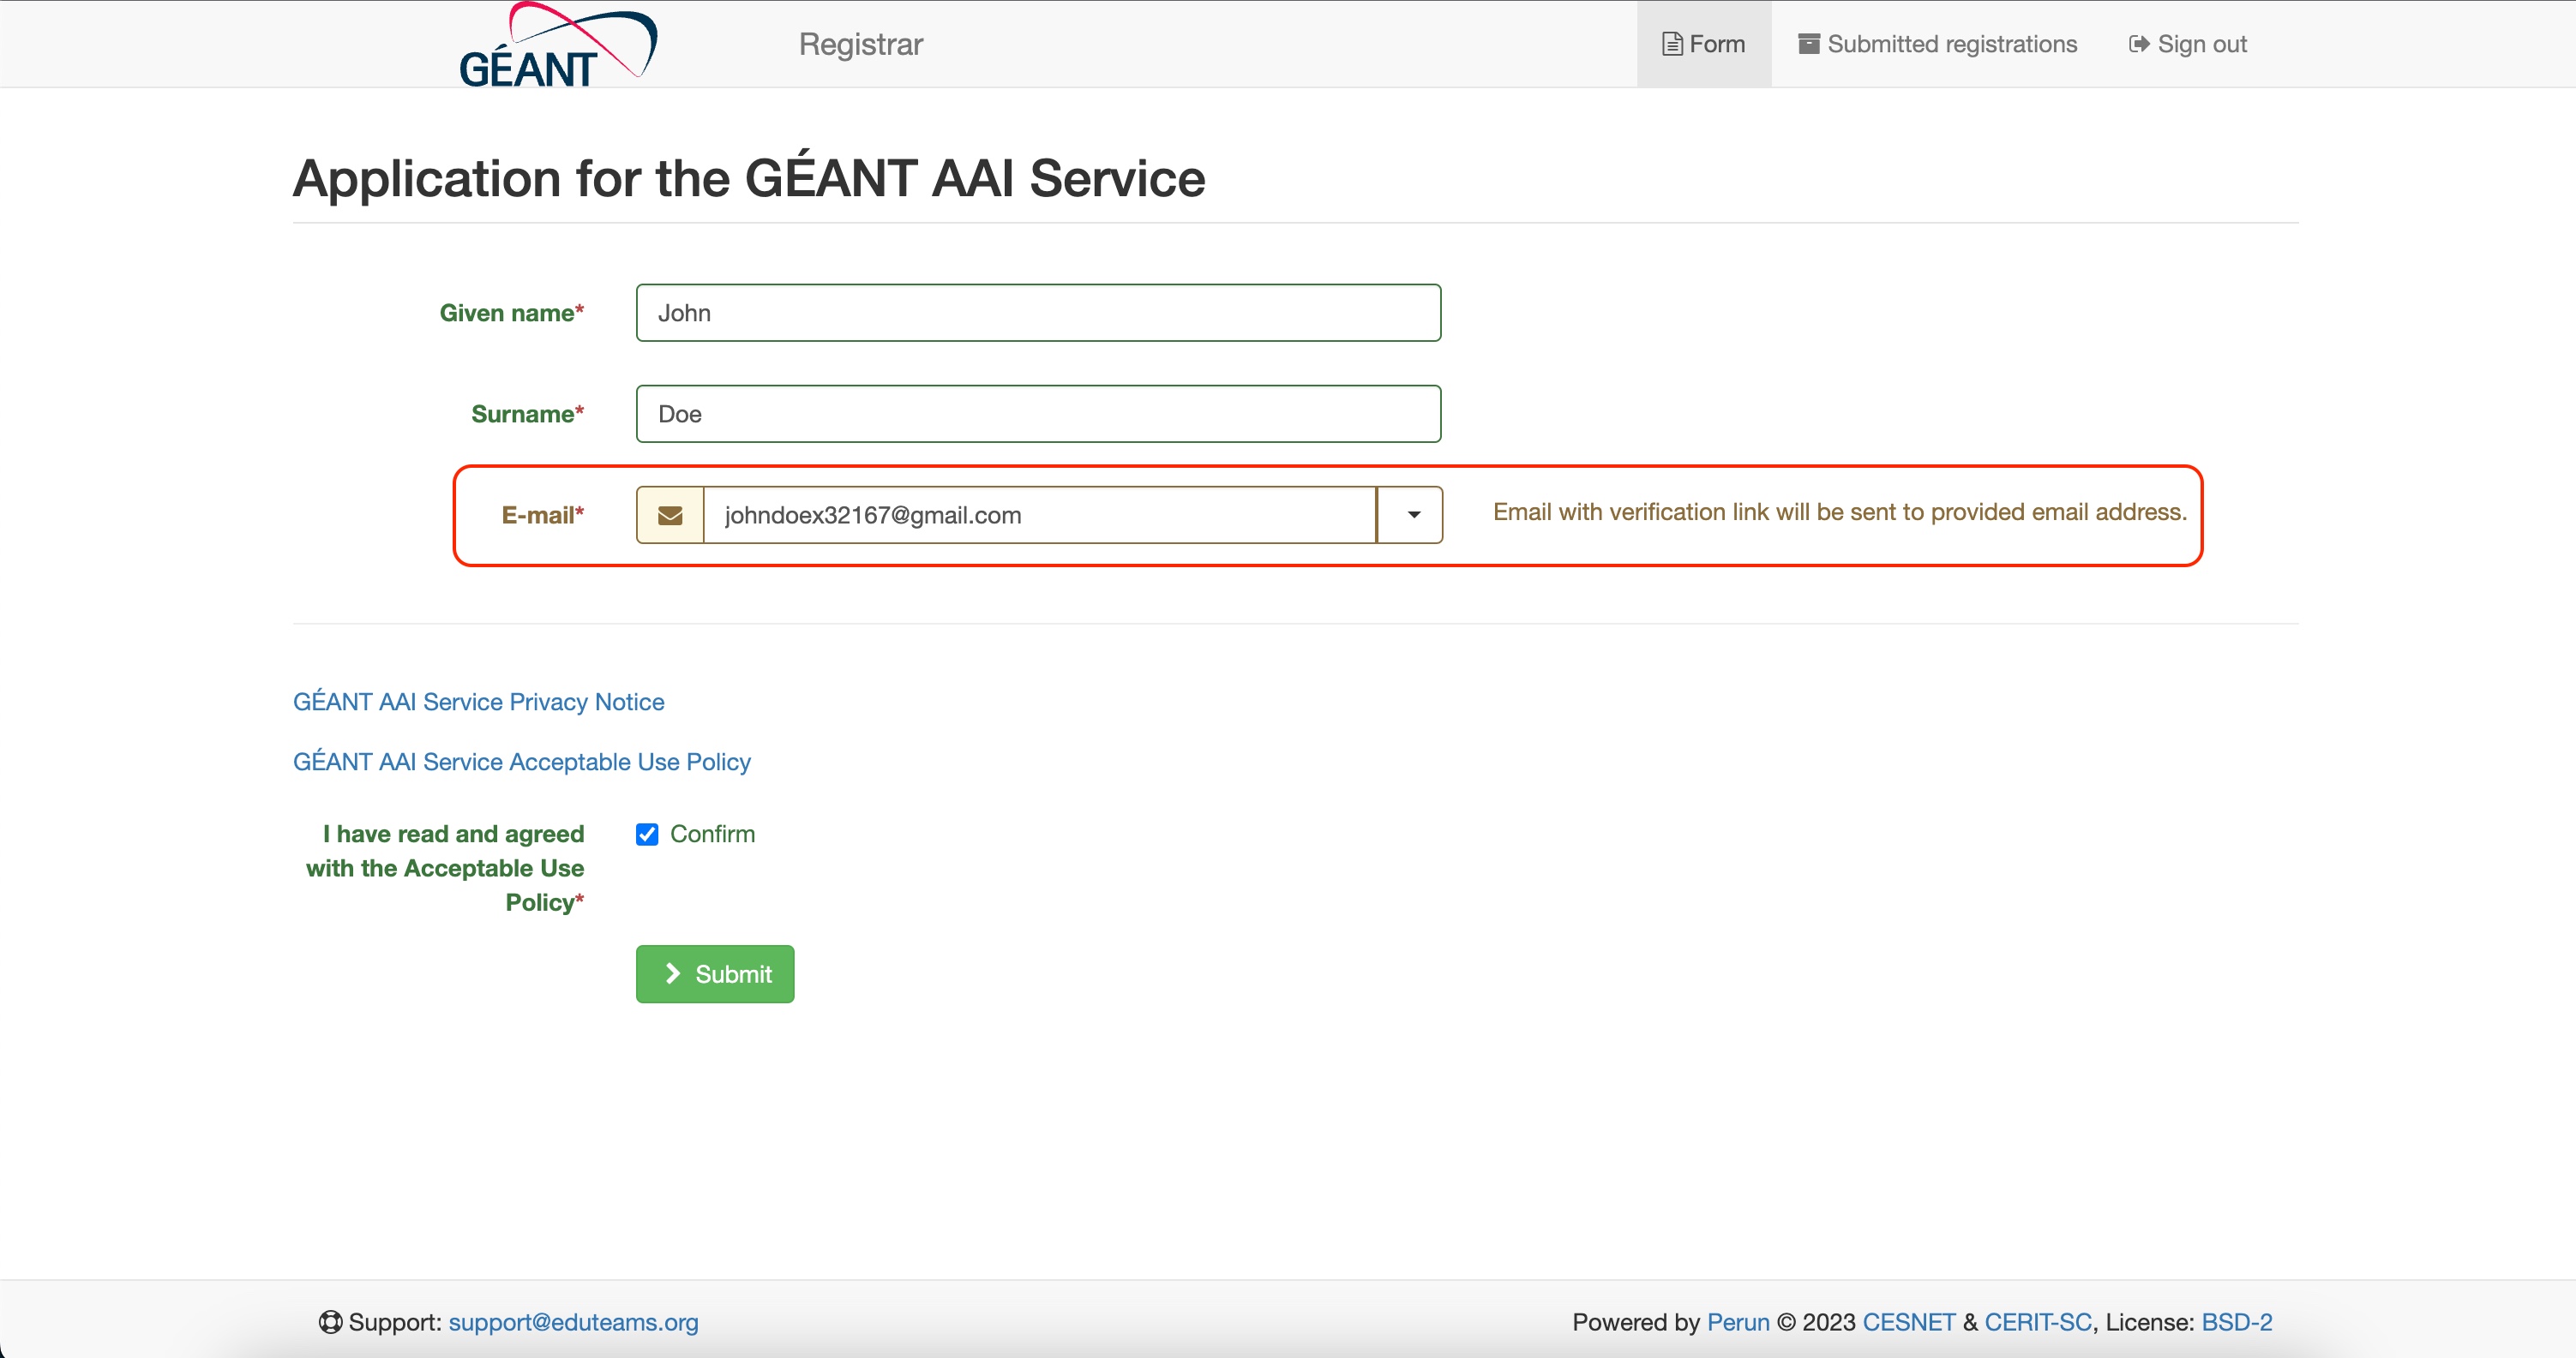This screenshot has height=1358, width=2576.
Task: Click the envelope icon beside e-mail field
Action: [670, 515]
